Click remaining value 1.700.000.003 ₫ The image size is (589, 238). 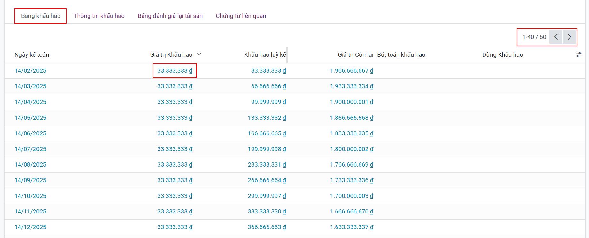[352, 196]
